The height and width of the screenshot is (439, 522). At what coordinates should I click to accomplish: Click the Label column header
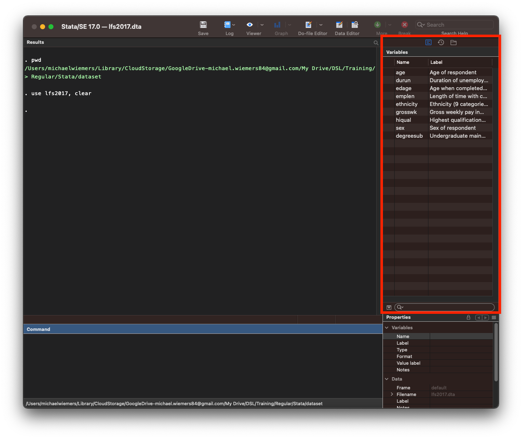click(x=436, y=62)
